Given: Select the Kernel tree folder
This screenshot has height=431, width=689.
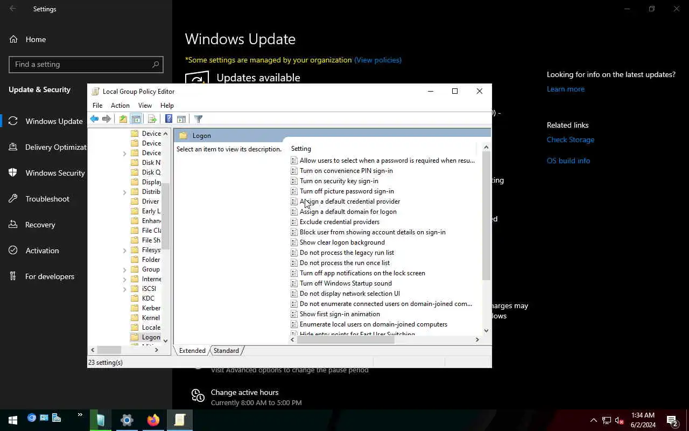Looking at the screenshot, I should click(x=151, y=318).
